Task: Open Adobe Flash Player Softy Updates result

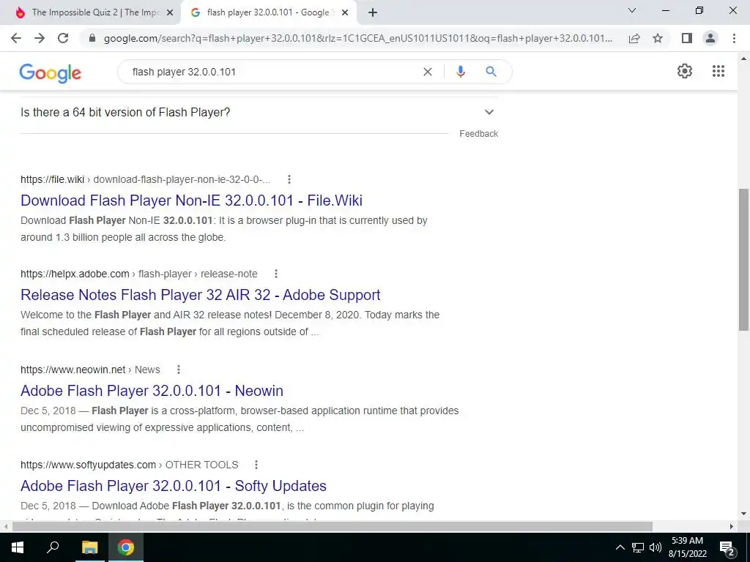Action: tap(173, 486)
